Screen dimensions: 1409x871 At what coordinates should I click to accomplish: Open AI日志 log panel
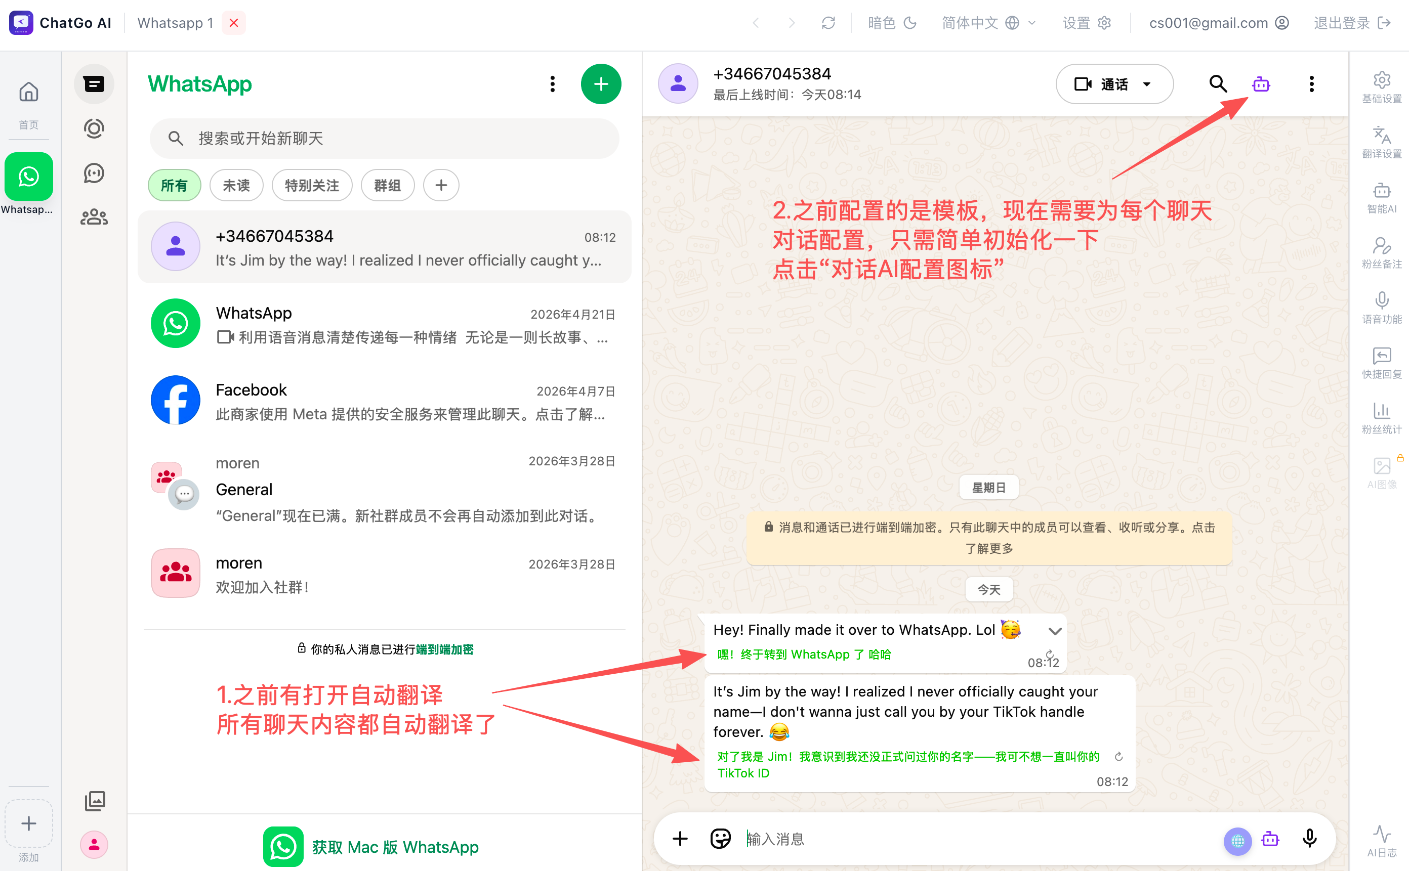(x=1381, y=841)
